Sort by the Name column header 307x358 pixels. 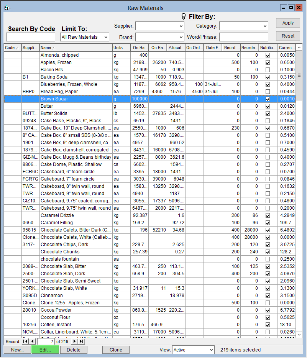point(76,48)
